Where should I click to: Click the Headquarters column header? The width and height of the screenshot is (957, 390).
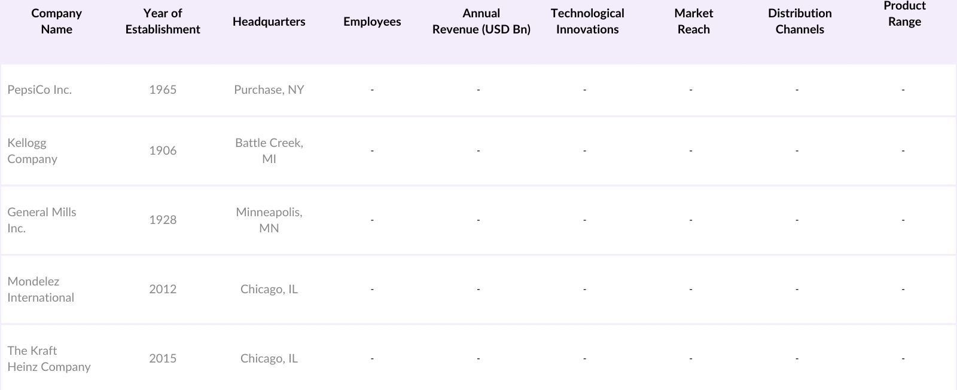tap(269, 22)
